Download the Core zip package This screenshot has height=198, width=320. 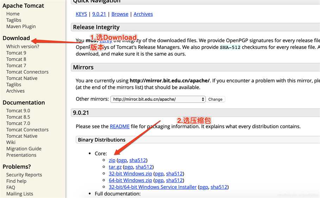coord(112,160)
